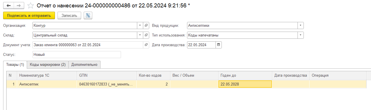
Task: Open document structure icon next to Записать
Action: [x=87, y=15]
